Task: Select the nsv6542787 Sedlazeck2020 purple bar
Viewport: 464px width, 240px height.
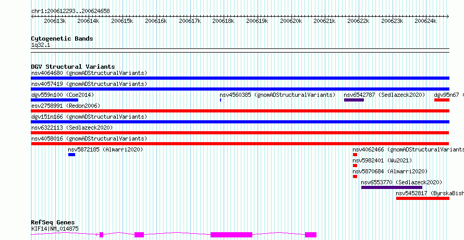Action: (354, 100)
